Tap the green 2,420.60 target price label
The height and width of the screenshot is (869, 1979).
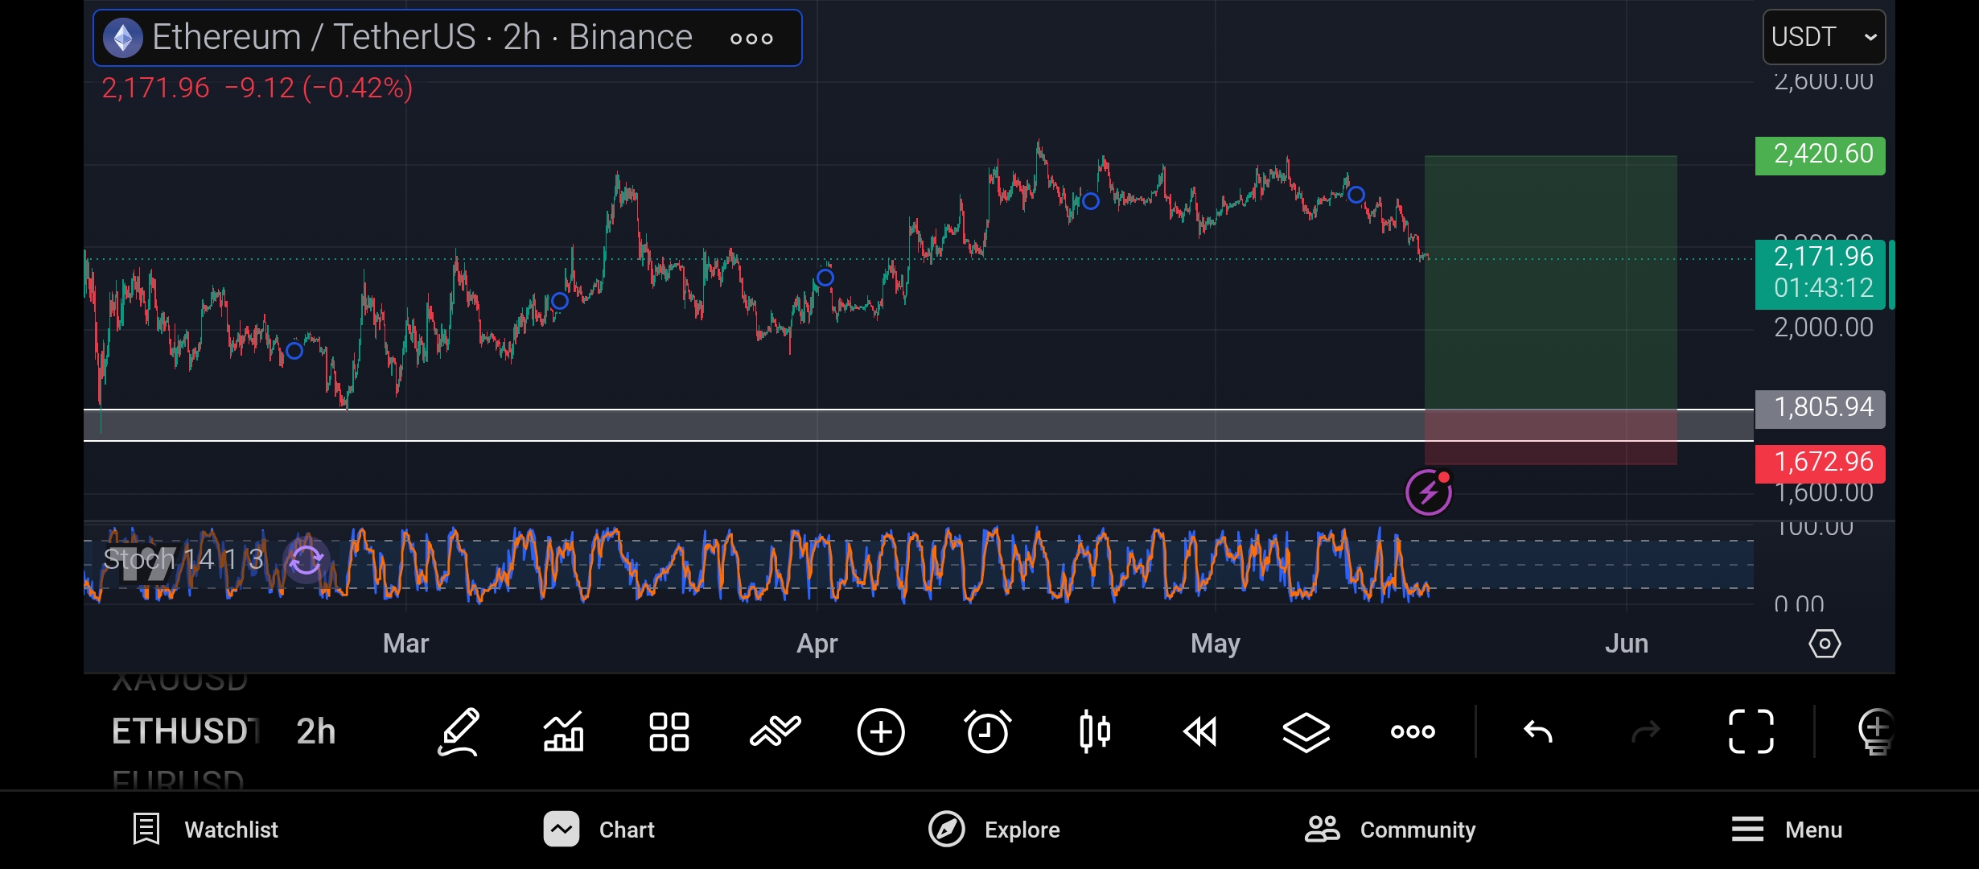point(1820,155)
